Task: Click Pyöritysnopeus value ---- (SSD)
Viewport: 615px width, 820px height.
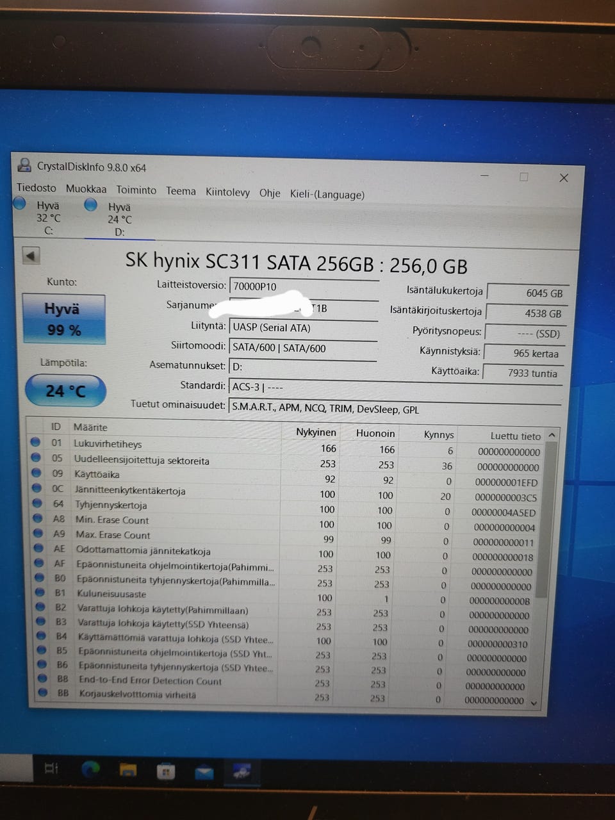Action: (525, 333)
